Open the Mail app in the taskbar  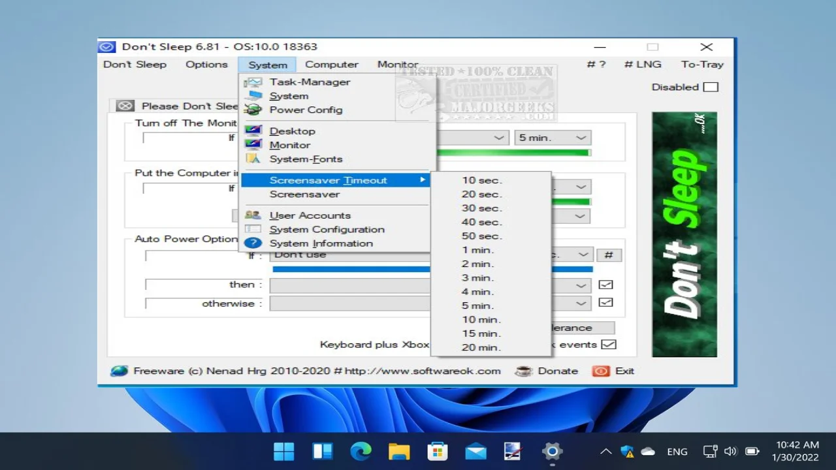(x=475, y=451)
